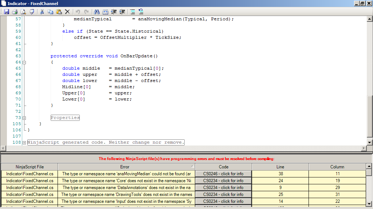Close the Indicator - FixedChannel window

click(369, 3)
